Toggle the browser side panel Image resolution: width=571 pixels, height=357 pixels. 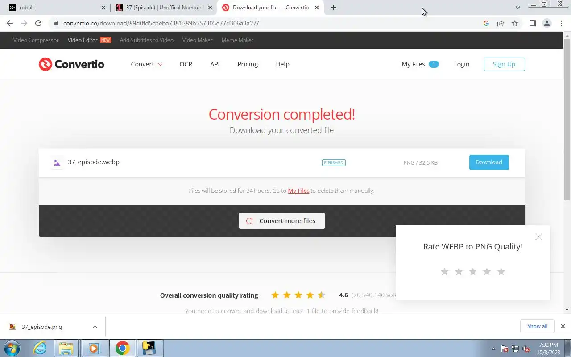pos(532,23)
